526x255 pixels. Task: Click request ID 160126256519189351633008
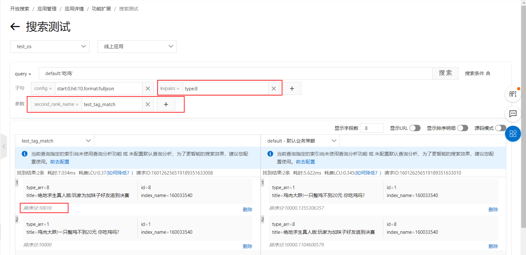pyautogui.click(x=175, y=173)
